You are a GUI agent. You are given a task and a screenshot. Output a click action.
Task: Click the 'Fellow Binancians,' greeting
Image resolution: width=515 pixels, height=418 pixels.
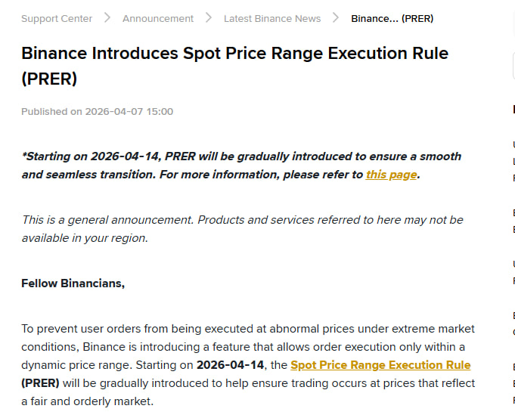(73, 283)
